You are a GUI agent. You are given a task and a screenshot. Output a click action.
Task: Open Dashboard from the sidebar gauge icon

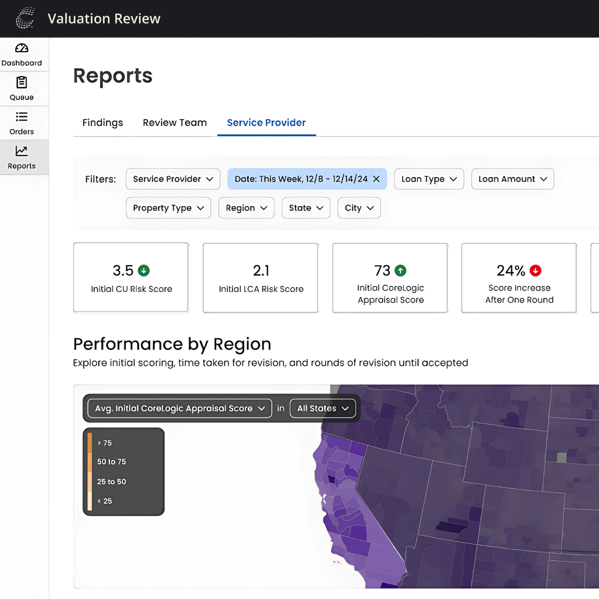coord(22,48)
